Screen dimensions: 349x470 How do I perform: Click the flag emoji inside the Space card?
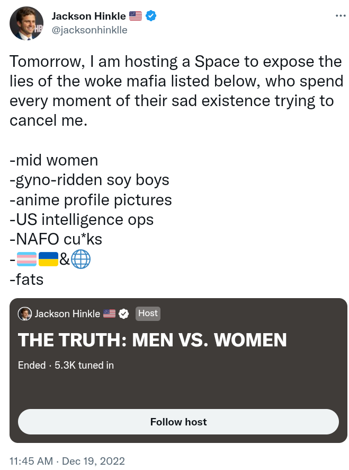109,314
